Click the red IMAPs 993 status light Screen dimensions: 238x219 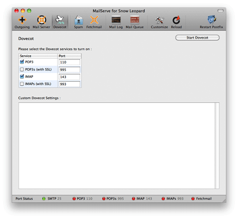tap(163, 198)
